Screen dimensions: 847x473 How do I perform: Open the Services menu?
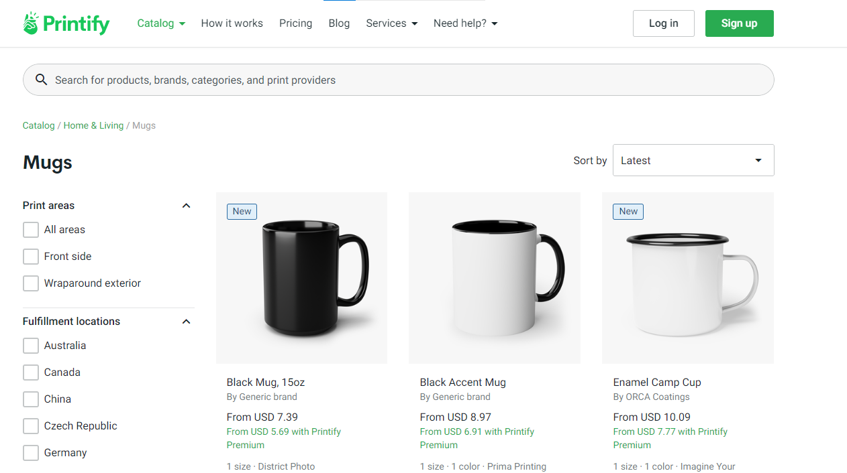tap(392, 23)
